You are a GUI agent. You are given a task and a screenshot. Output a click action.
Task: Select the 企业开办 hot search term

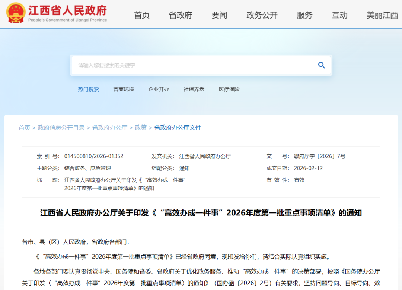click(159, 89)
